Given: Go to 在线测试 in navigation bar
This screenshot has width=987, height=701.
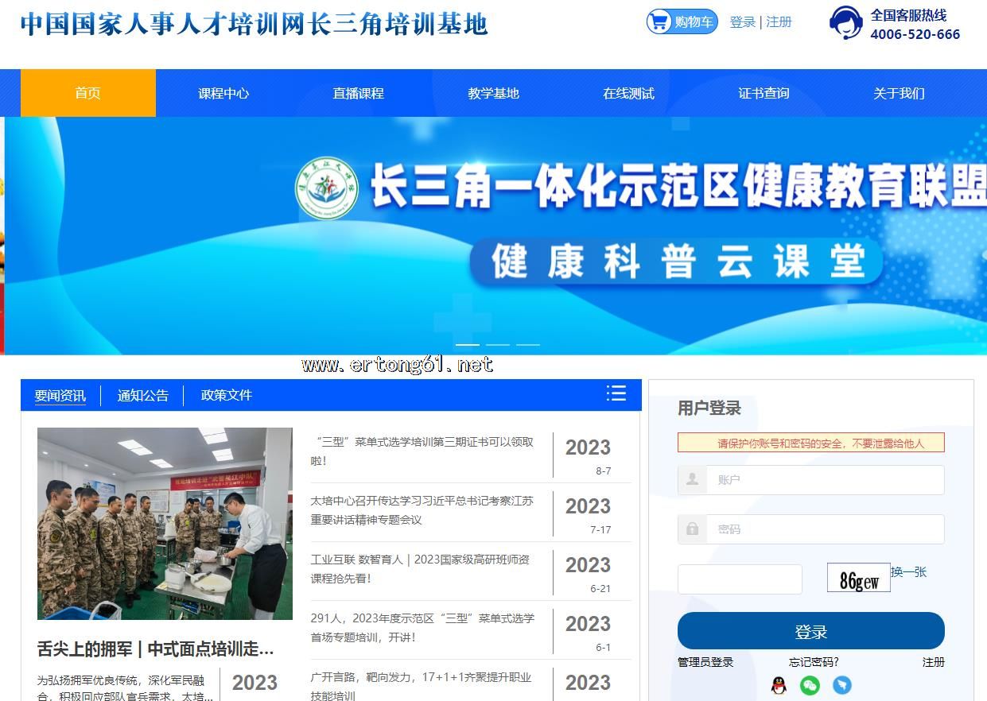Looking at the screenshot, I should point(628,93).
